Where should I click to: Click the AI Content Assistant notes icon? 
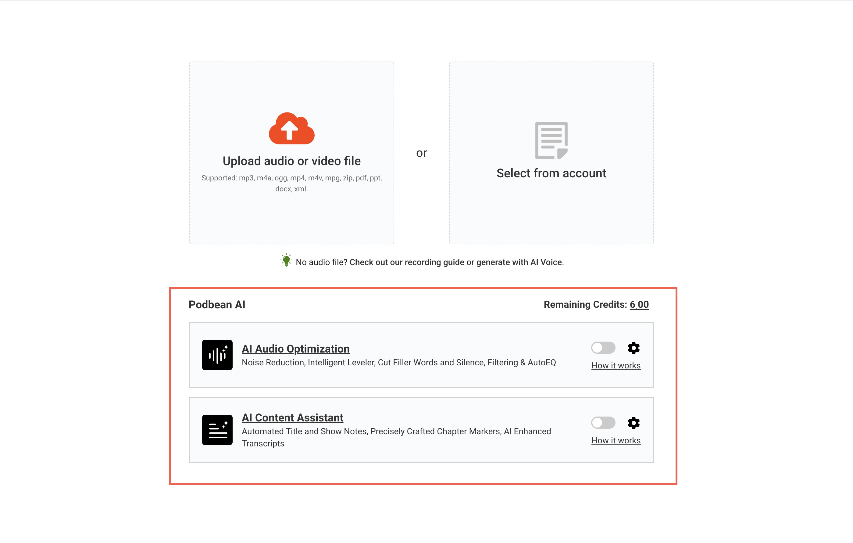coord(217,430)
